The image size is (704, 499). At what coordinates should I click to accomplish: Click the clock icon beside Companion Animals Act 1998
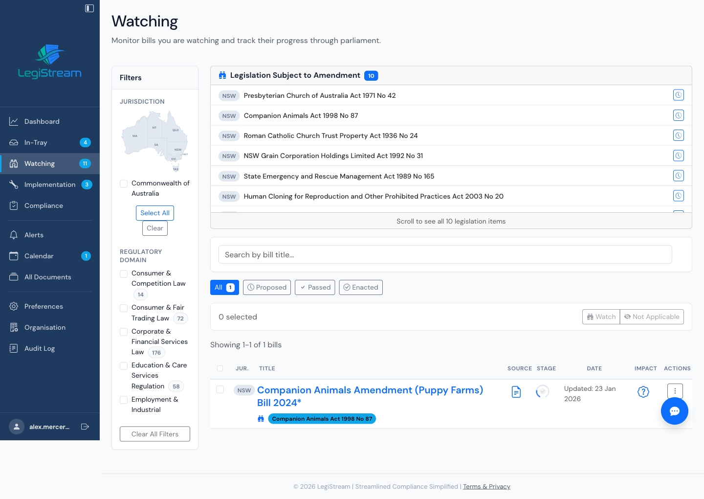point(678,115)
